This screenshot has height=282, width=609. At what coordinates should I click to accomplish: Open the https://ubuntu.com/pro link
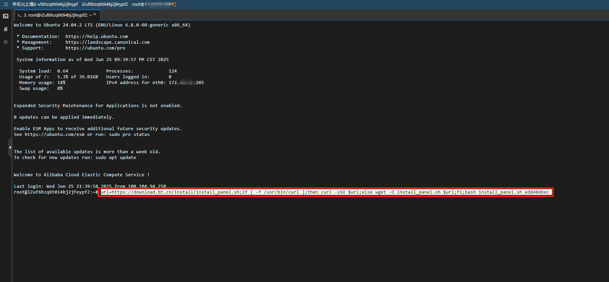point(95,48)
